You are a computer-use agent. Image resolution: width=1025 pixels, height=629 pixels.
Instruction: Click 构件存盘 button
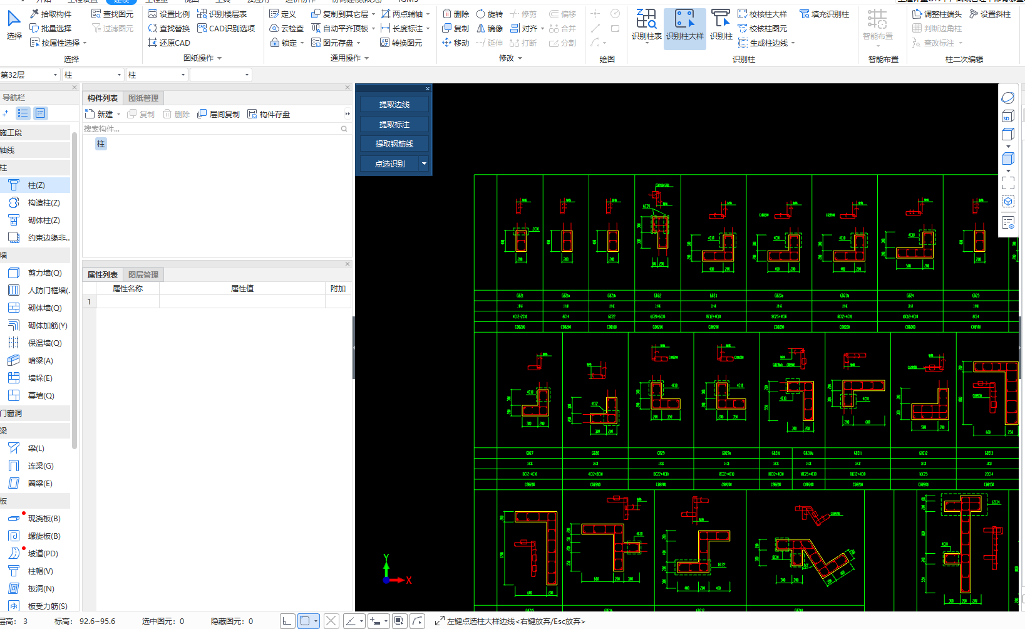(269, 114)
